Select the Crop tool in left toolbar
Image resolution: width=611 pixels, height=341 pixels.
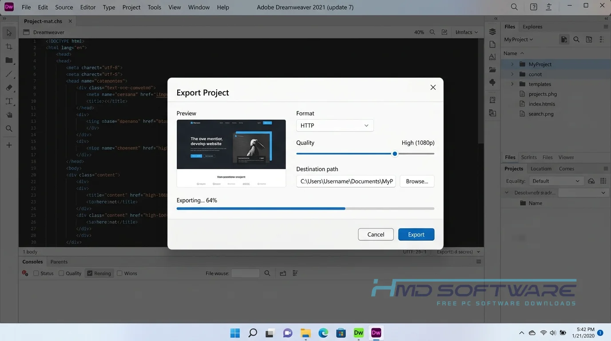9,47
